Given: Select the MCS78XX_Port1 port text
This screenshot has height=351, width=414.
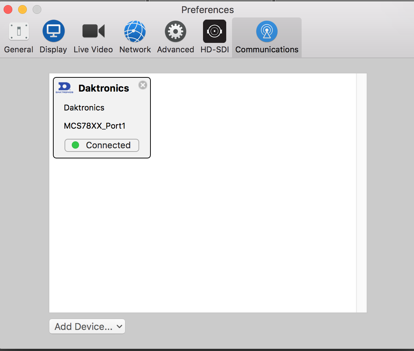Looking at the screenshot, I should [95, 126].
